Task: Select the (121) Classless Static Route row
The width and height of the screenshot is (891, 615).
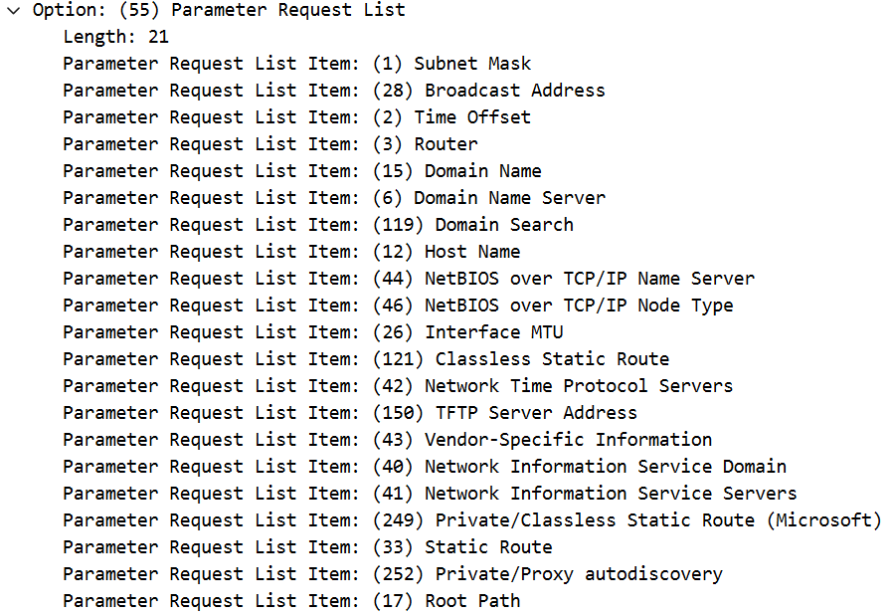Action: [x=365, y=359]
